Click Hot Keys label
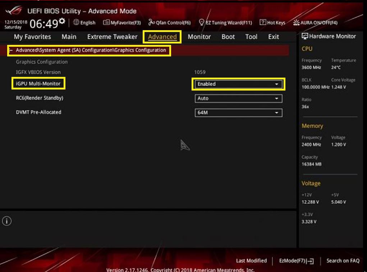The image size is (367, 272). [x=276, y=23]
